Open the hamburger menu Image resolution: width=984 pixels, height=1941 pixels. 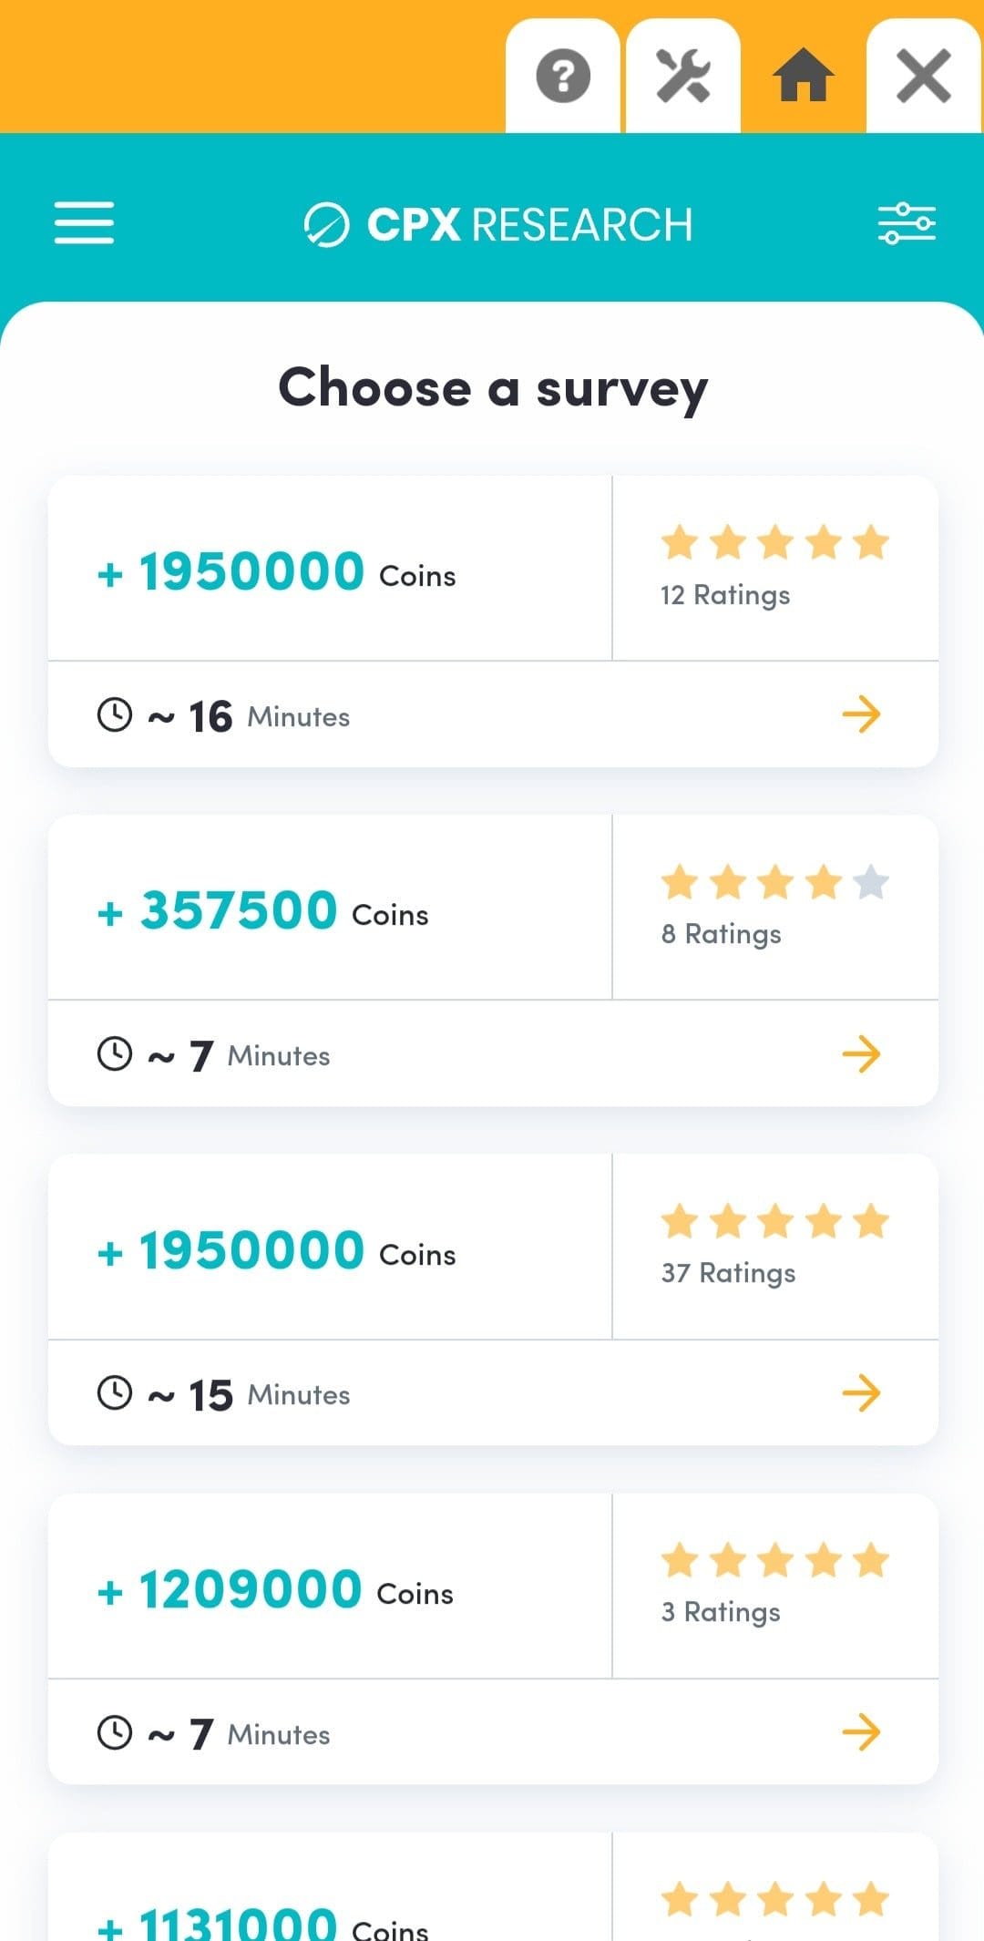[84, 223]
